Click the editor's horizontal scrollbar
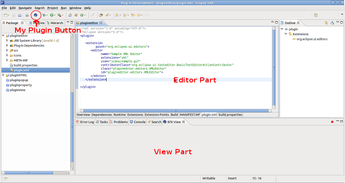Viewport: 345px width, 183px height. coord(176,111)
